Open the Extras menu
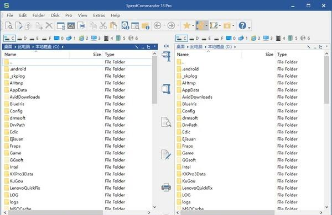Image resolution: width=332 pixels, height=215 pixels. click(x=99, y=15)
